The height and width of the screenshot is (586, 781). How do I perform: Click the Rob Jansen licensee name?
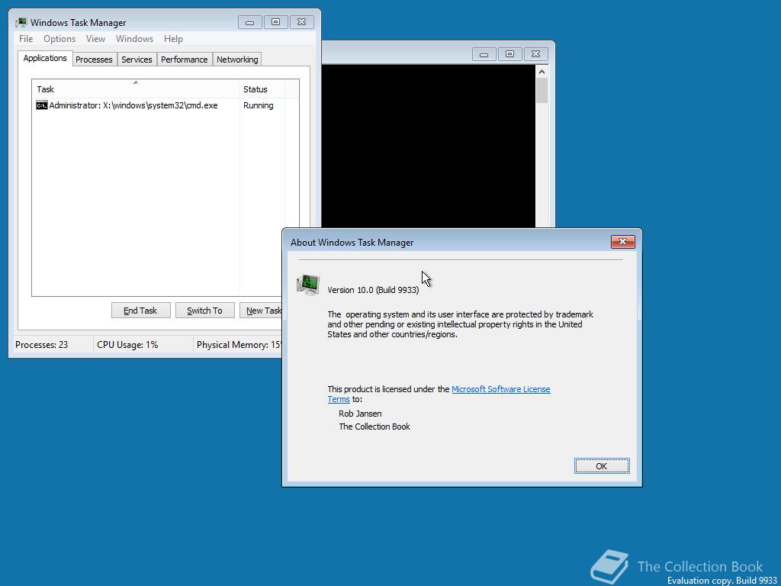(x=360, y=414)
